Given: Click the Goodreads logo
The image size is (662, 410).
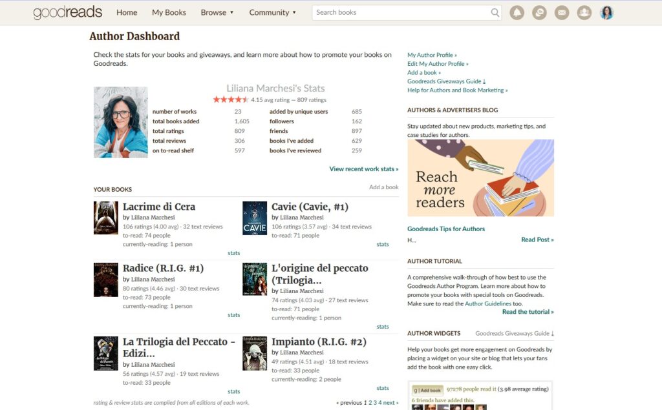Looking at the screenshot, I should [x=67, y=13].
